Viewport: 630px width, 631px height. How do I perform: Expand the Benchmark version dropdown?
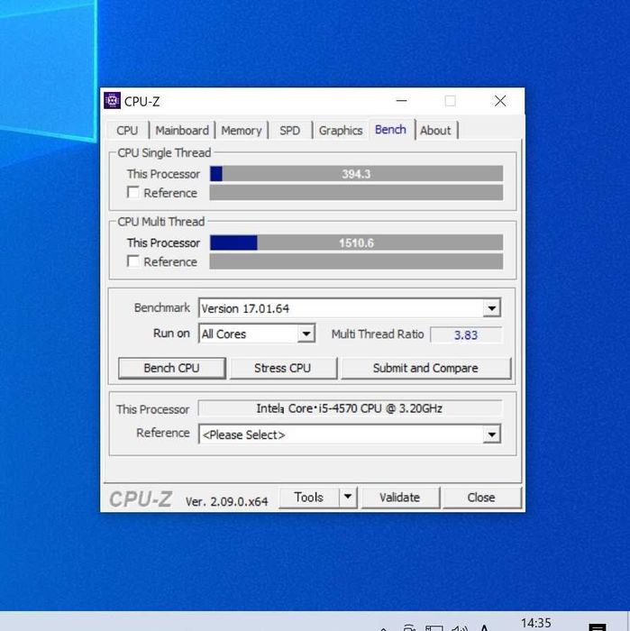point(491,308)
